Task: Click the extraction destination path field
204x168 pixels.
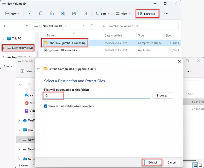Action: coord(97,96)
